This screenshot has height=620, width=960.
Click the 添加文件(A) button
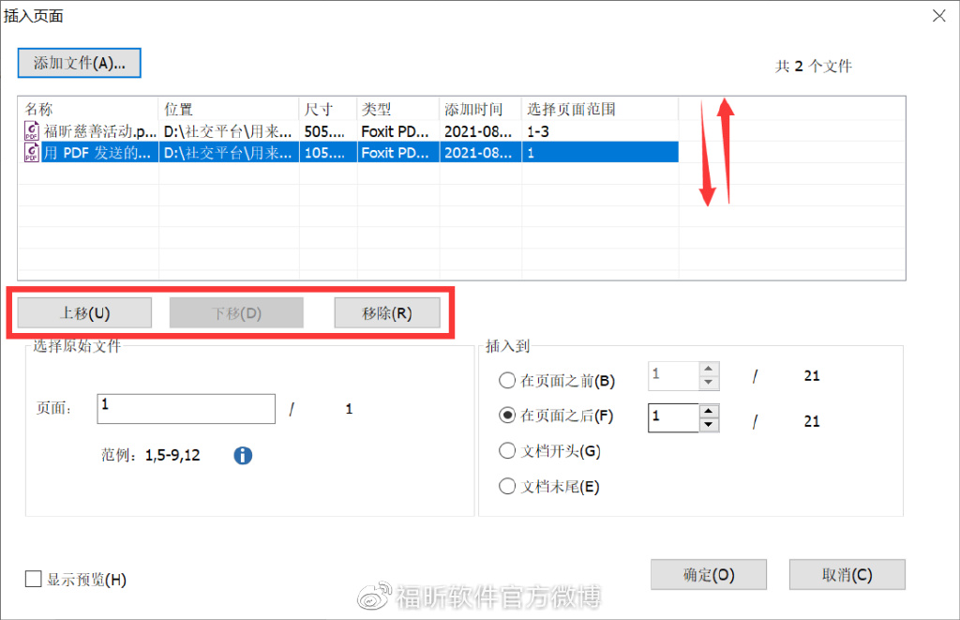[x=79, y=63]
